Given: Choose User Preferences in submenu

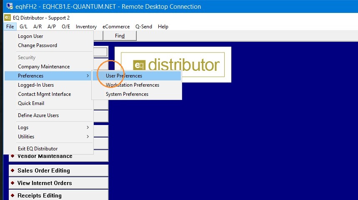Looking at the screenshot, I should click(x=137, y=75).
